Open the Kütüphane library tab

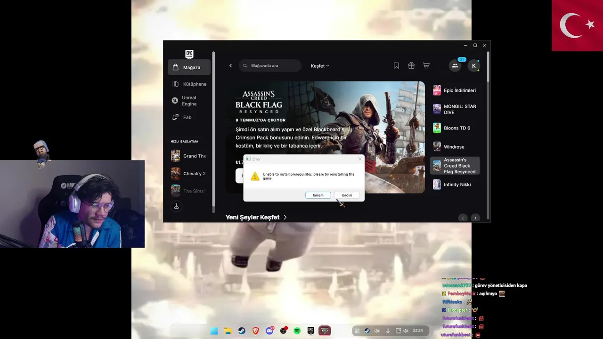coord(189,84)
